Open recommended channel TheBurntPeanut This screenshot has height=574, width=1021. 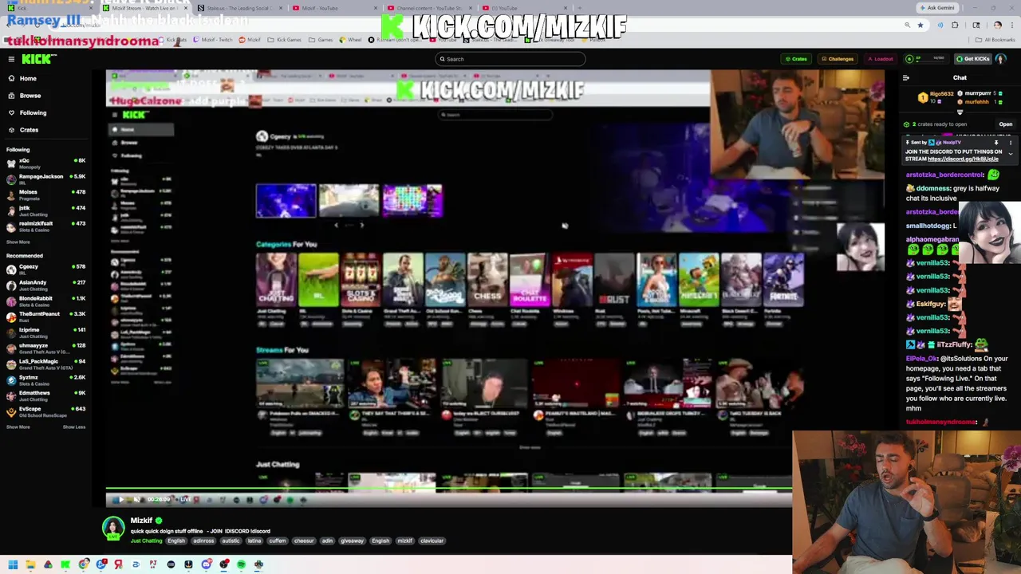click(x=46, y=316)
